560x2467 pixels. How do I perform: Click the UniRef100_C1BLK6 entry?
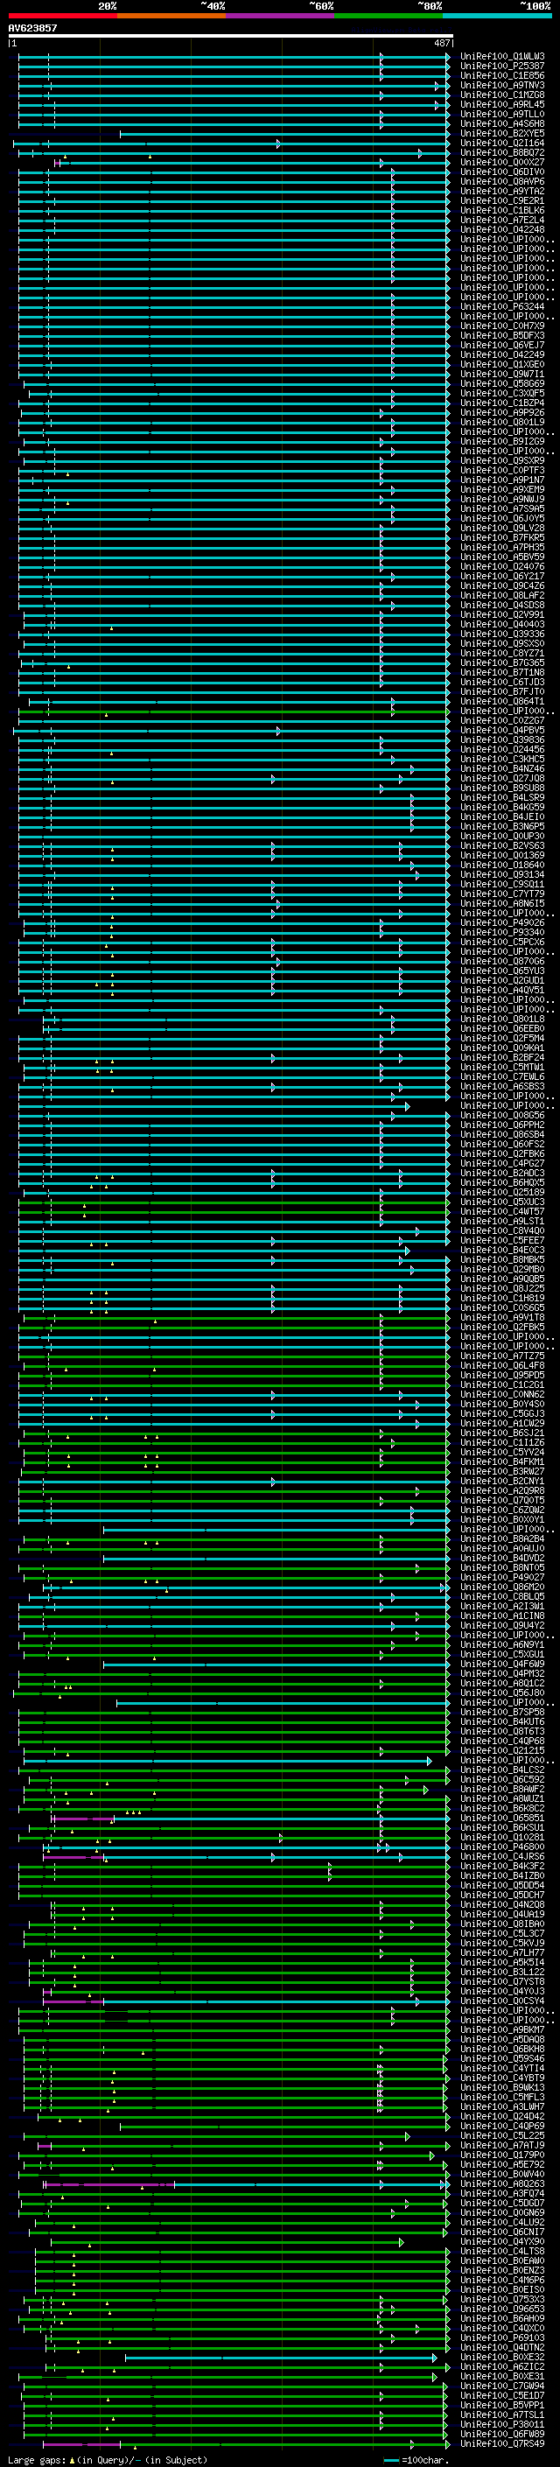(502, 211)
